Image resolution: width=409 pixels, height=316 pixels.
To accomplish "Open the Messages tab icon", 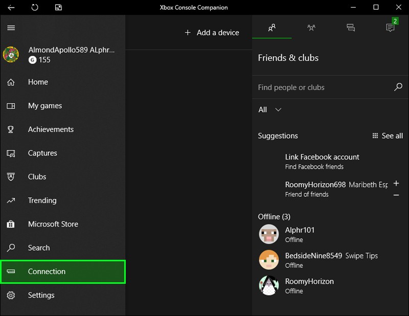I will point(351,28).
